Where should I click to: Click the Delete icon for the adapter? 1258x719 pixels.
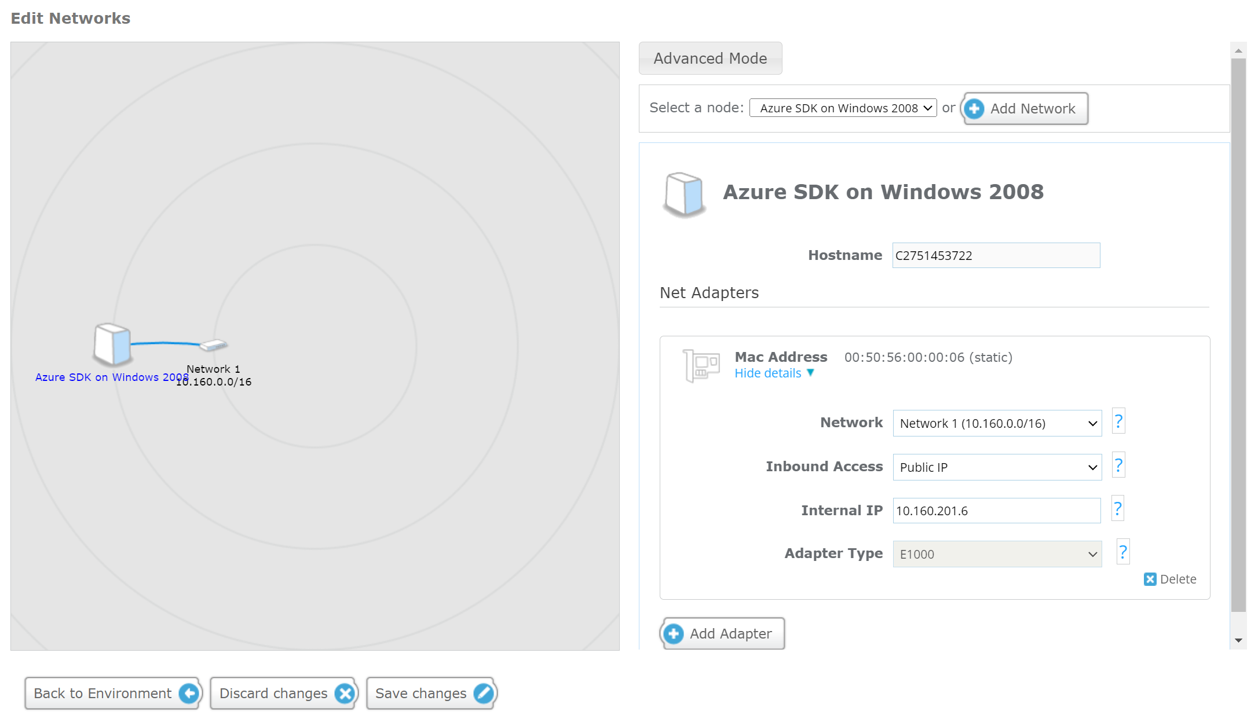coord(1150,579)
